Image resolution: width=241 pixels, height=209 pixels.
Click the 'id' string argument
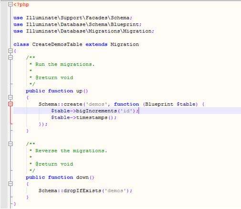(126, 111)
